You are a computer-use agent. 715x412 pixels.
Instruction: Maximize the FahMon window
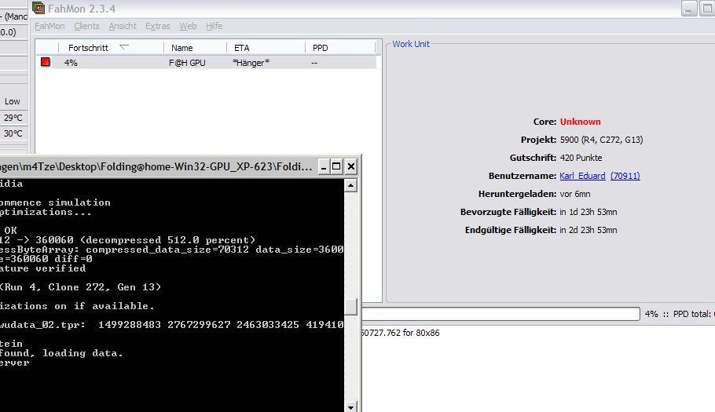[707, 8]
